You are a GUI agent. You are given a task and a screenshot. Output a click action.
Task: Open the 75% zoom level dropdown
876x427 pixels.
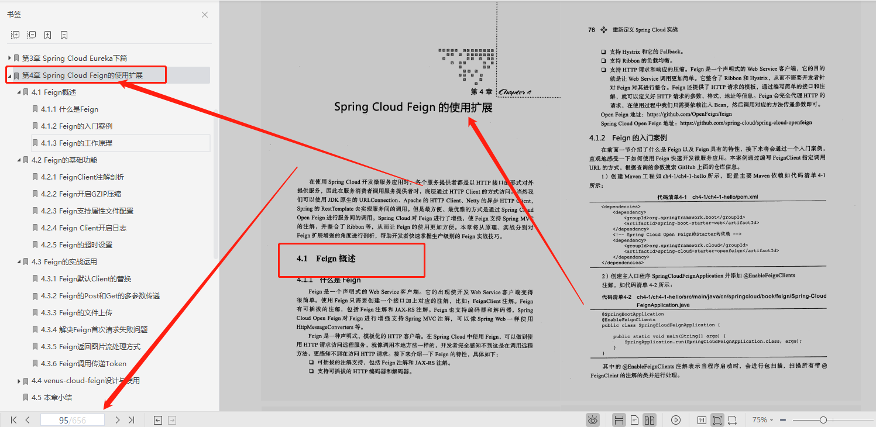(764, 420)
